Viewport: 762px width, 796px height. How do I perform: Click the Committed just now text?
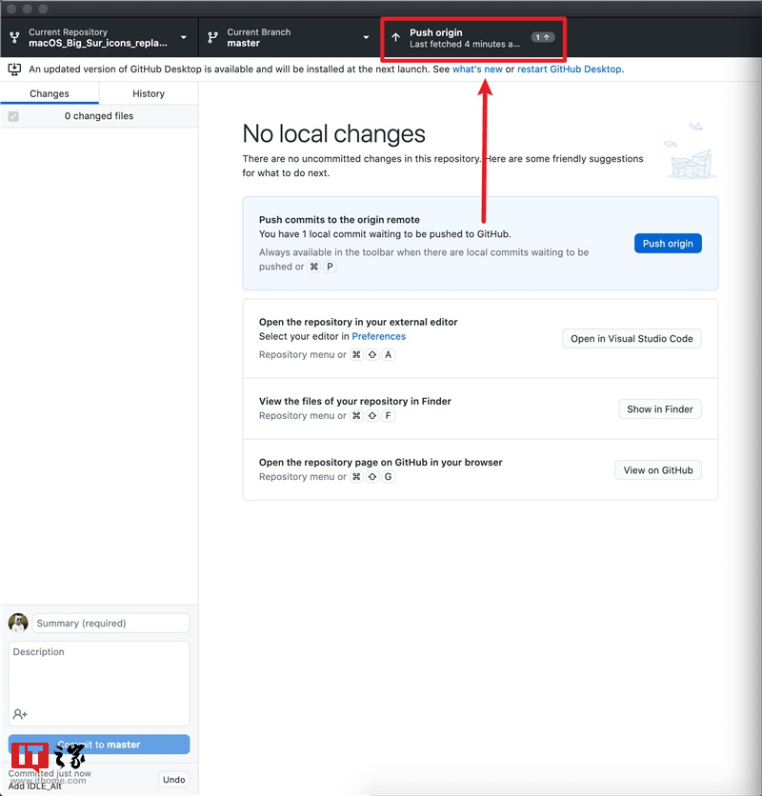pos(50,773)
